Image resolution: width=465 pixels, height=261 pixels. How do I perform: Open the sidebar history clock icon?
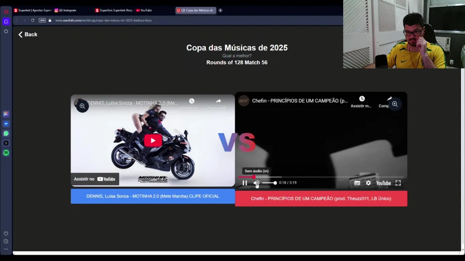coord(6,241)
